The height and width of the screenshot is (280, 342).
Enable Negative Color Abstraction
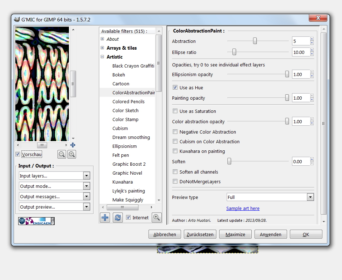click(175, 132)
